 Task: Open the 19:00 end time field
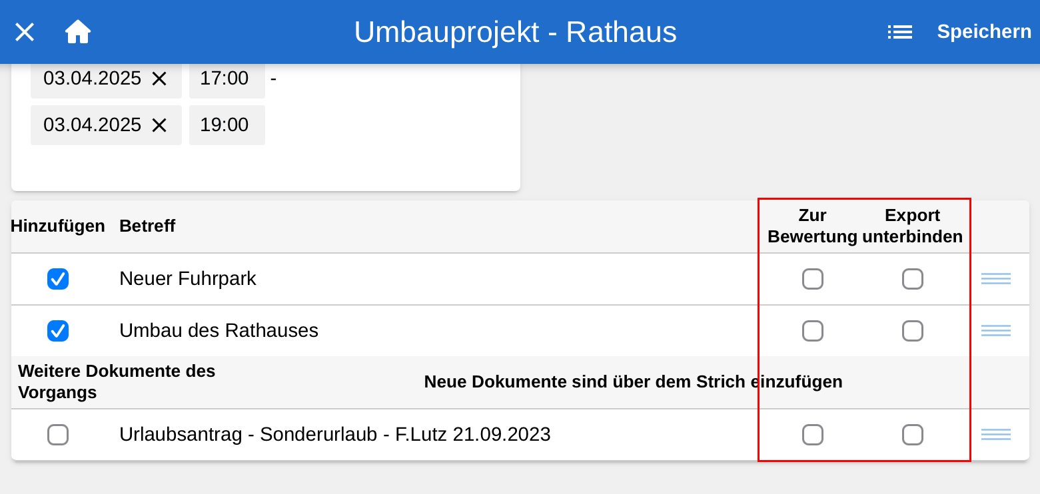tap(225, 125)
